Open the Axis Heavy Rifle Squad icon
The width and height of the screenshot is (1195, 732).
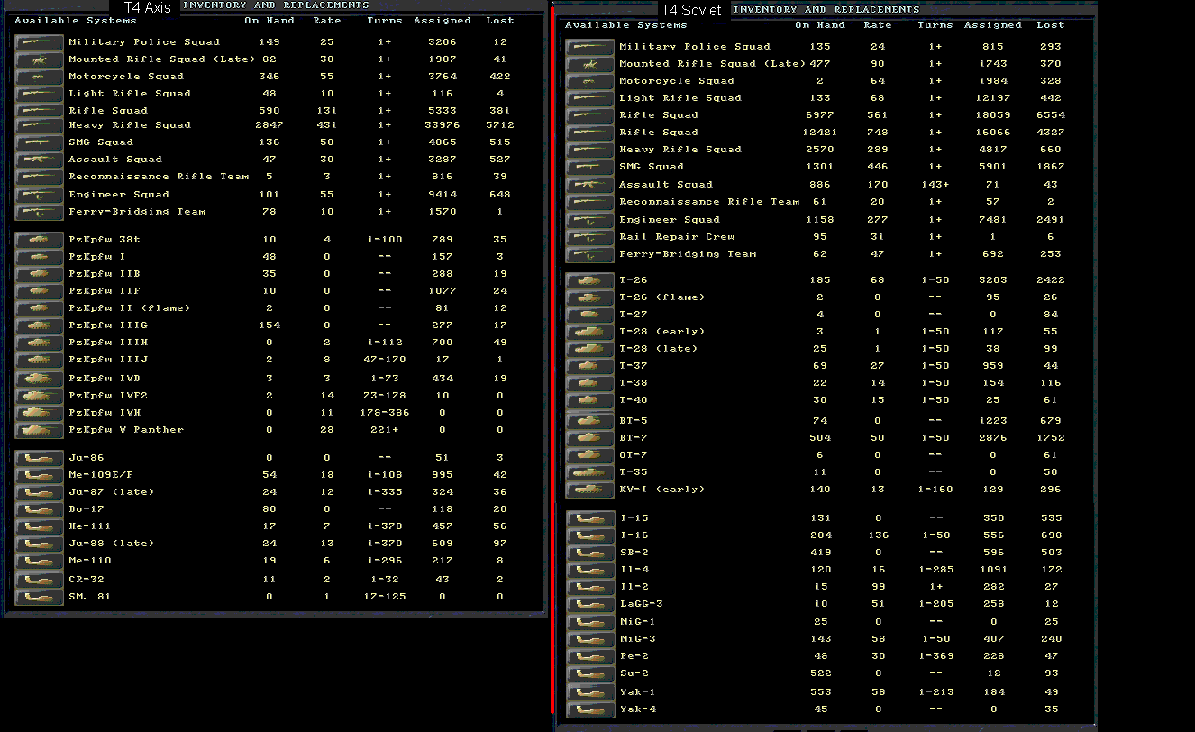click(x=40, y=125)
